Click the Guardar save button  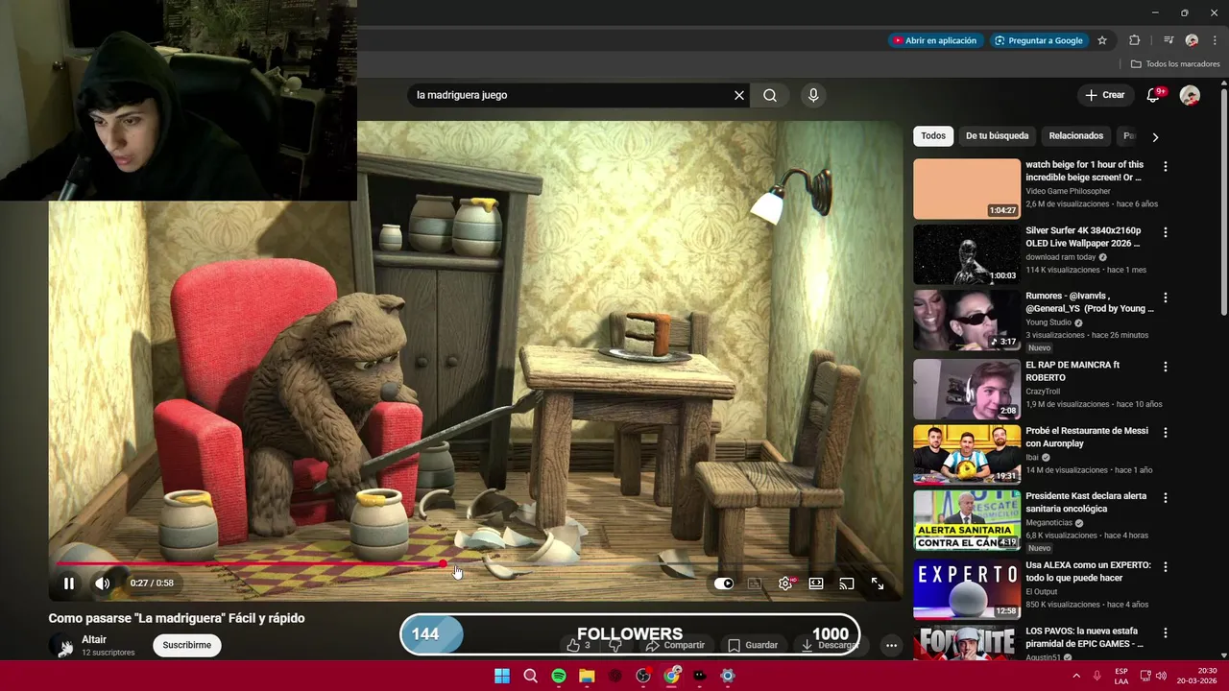(753, 645)
